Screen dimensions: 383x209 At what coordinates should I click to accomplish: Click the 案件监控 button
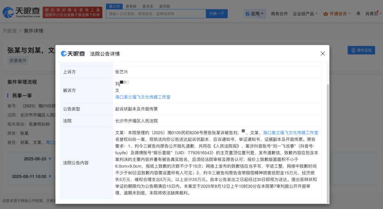coord(361,50)
